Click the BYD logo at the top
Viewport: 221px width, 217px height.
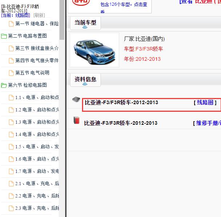pyautogui.click(x=81, y=3)
